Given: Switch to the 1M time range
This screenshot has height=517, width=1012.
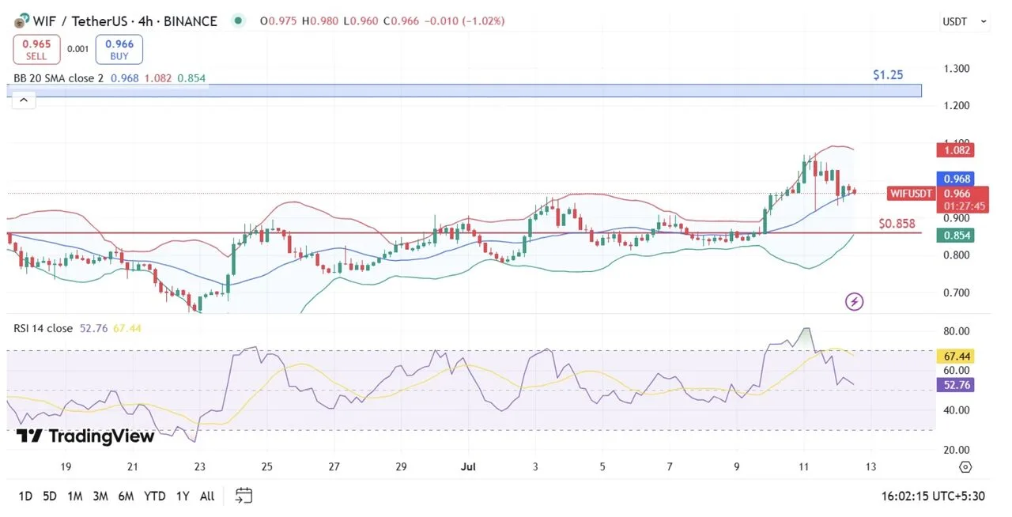Looking at the screenshot, I should click(75, 496).
